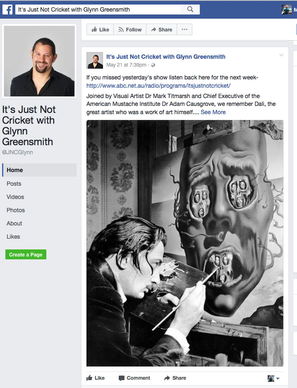
Task: Click the search magnifier icon
Action: (190, 10)
